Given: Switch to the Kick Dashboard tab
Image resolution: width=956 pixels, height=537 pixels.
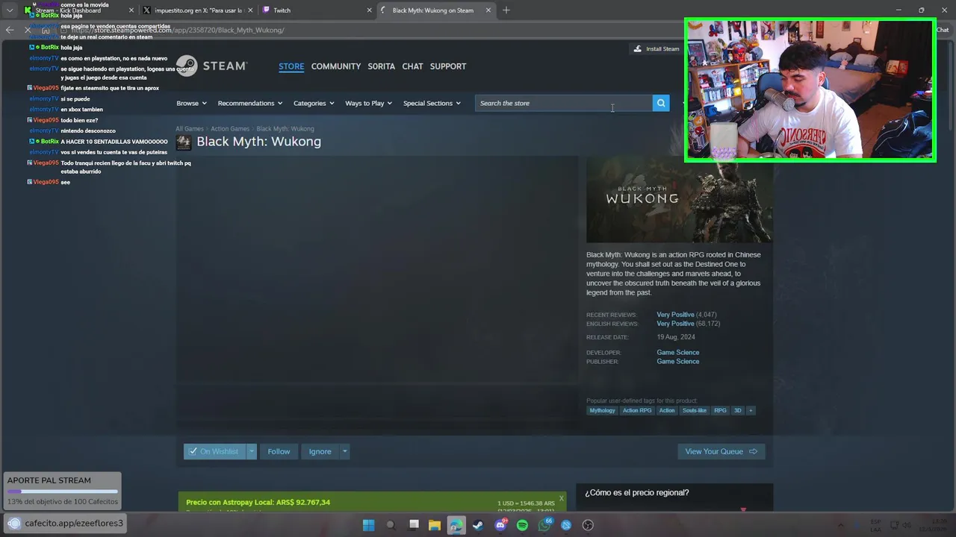Looking at the screenshot, I should point(78,10).
